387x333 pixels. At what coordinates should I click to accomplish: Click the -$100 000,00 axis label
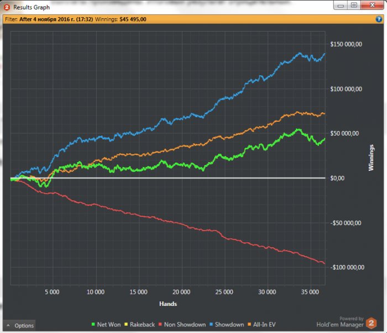point(347,267)
